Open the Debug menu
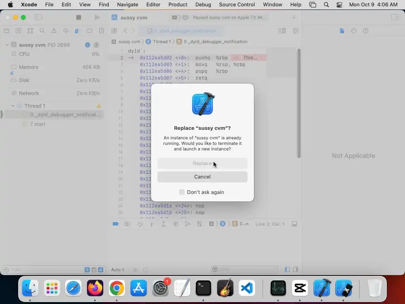 203,5
